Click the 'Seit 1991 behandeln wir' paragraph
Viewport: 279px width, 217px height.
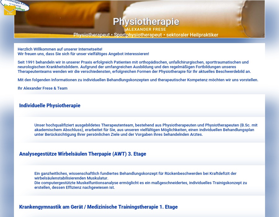click(x=134, y=67)
